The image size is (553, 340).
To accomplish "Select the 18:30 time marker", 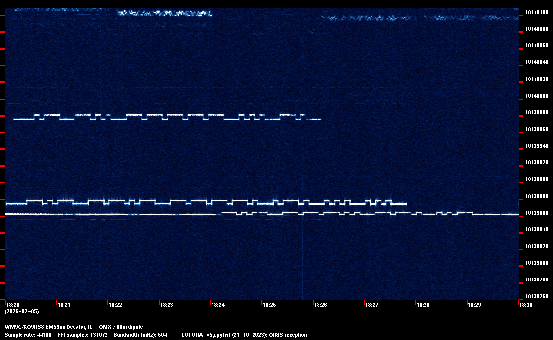I will (x=526, y=305).
